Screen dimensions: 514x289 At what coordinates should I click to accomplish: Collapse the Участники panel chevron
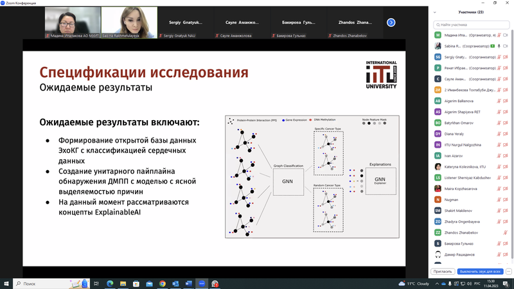[435, 12]
